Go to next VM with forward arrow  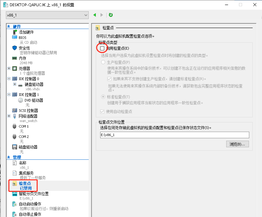click(101, 15)
